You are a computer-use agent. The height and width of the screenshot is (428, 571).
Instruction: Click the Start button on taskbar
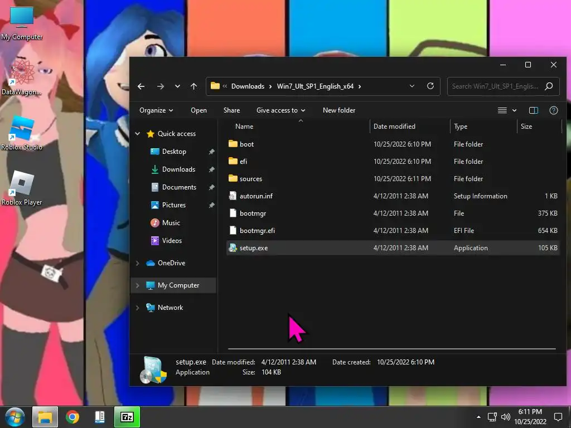(14, 417)
